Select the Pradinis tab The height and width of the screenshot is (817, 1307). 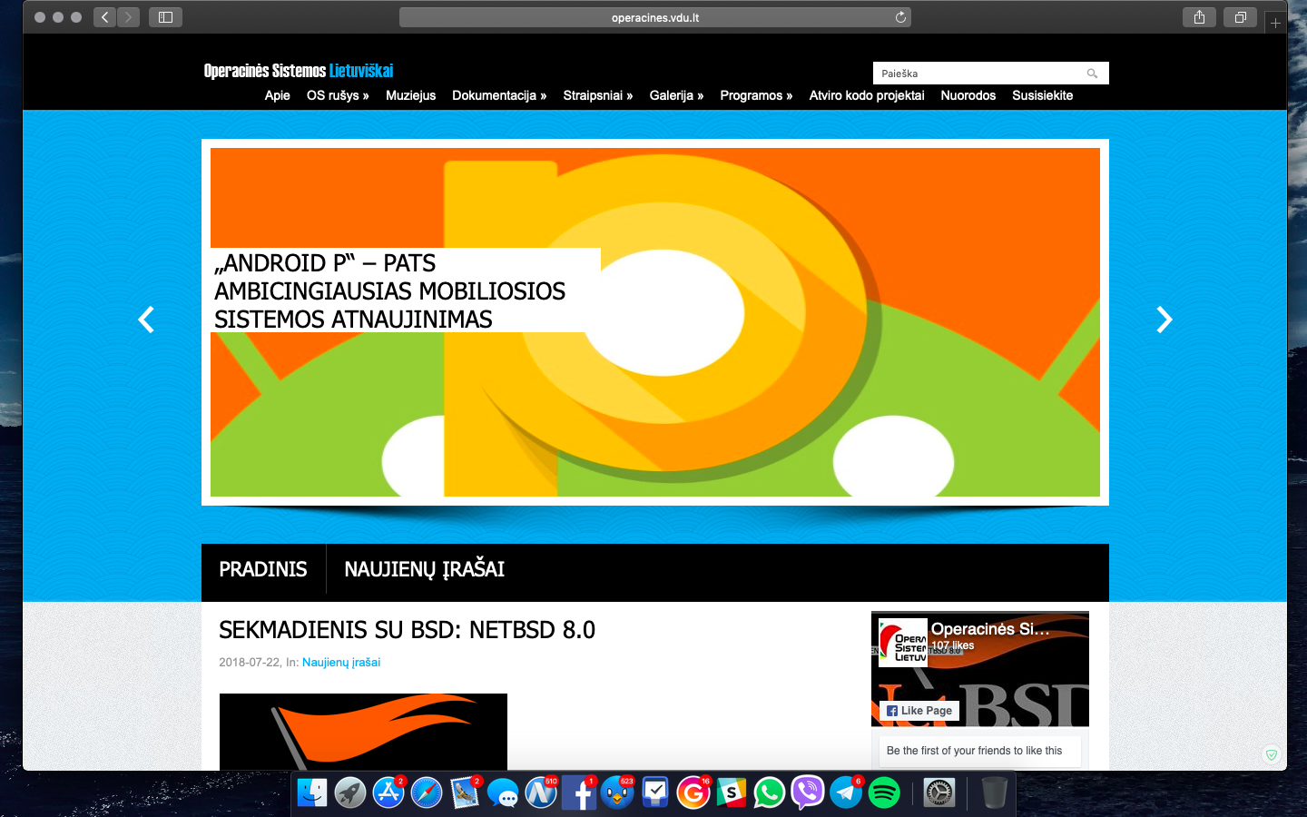pos(263,569)
